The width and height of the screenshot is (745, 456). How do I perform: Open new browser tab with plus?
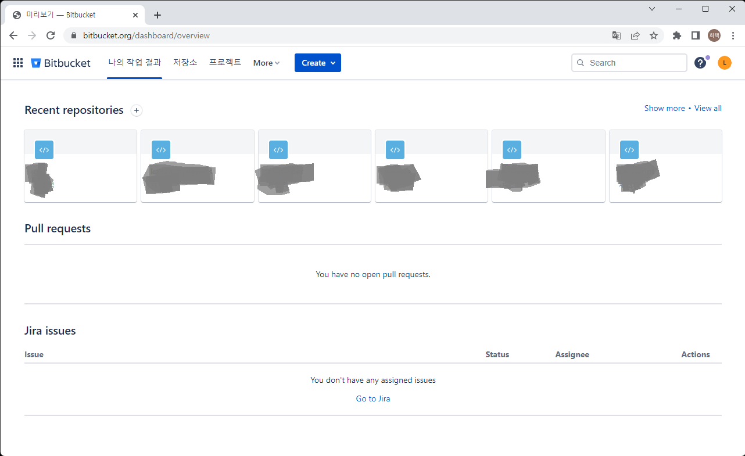point(157,15)
